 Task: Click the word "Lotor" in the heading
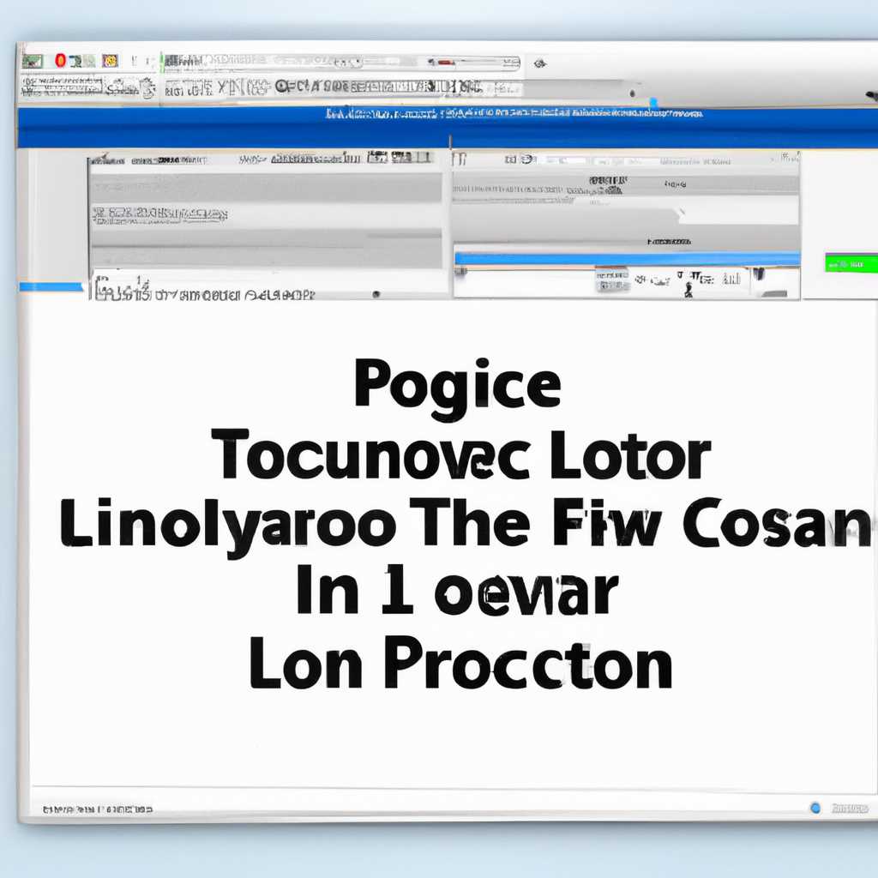click(630, 454)
